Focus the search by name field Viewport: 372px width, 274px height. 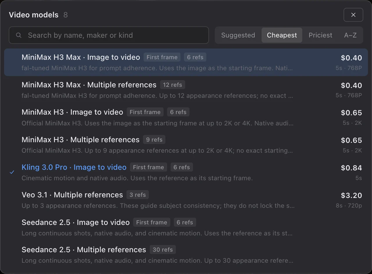click(x=109, y=35)
